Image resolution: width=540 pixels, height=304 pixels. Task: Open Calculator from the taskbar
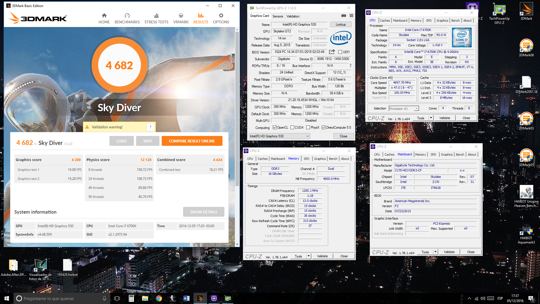131,298
